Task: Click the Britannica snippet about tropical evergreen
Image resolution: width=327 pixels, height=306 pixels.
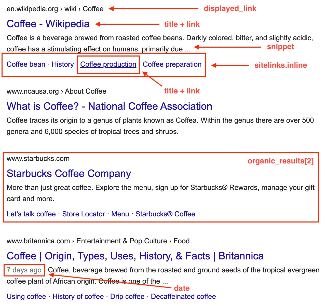Action: (163, 276)
